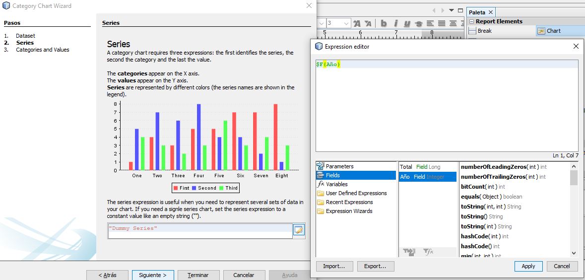Select numberOfLeadingZeros( int ) method
The width and height of the screenshot is (585, 280).
pos(504,166)
